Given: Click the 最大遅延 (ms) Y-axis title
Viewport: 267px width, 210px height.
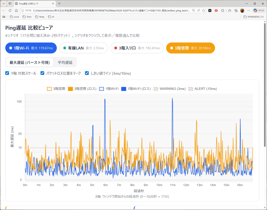Looking at the screenshot, I should [12, 137].
